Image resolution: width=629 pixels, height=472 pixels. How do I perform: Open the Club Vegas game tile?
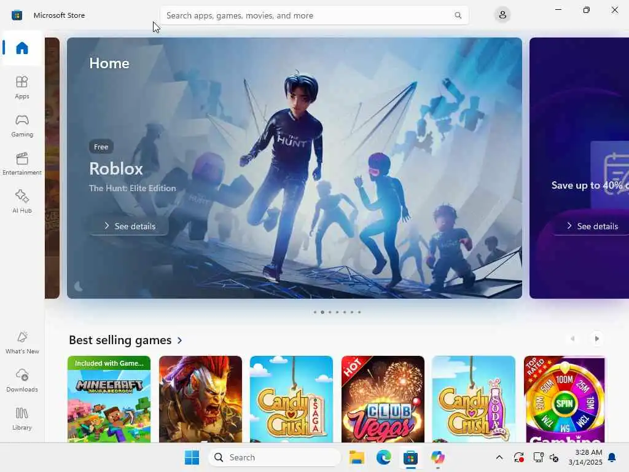[x=383, y=399]
